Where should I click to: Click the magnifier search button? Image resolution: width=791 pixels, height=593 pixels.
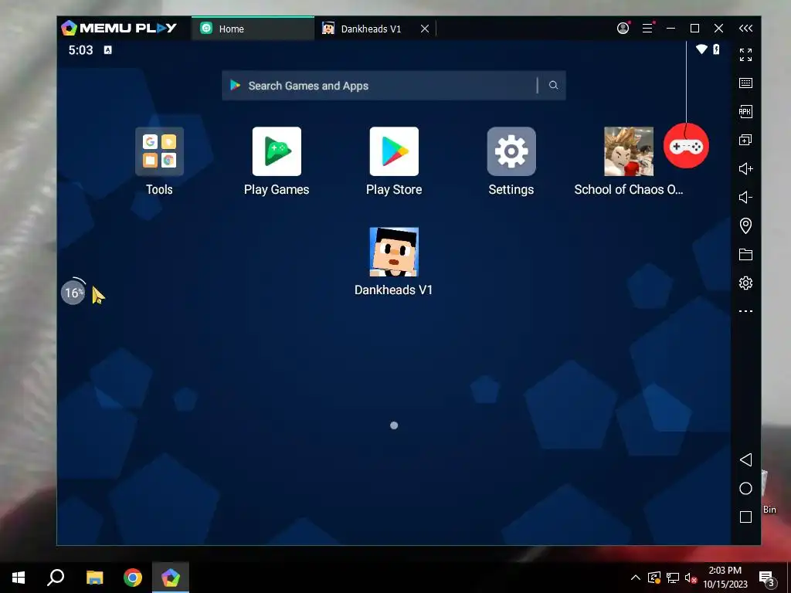click(553, 85)
